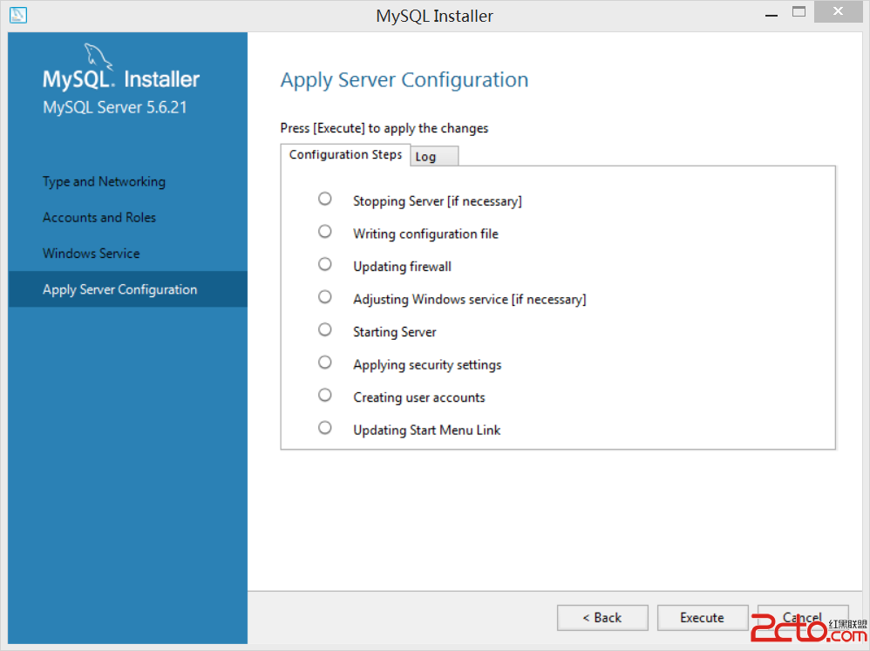
Task: Click the 'Writing configuration file' text
Action: 425,234
